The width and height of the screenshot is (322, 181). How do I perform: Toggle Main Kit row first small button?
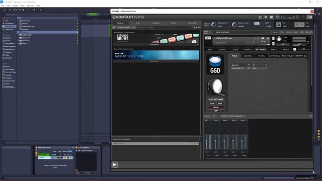pyautogui.click(x=249, y=65)
